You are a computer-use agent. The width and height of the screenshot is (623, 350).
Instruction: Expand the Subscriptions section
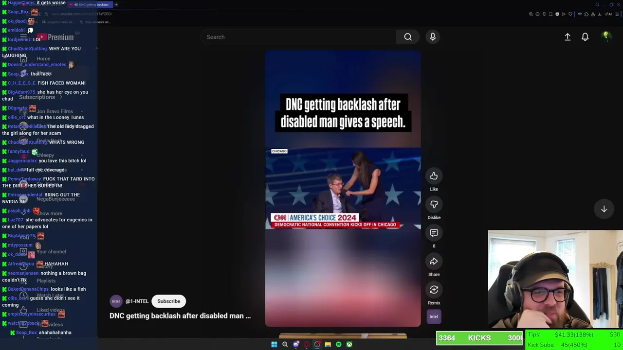click(41, 97)
